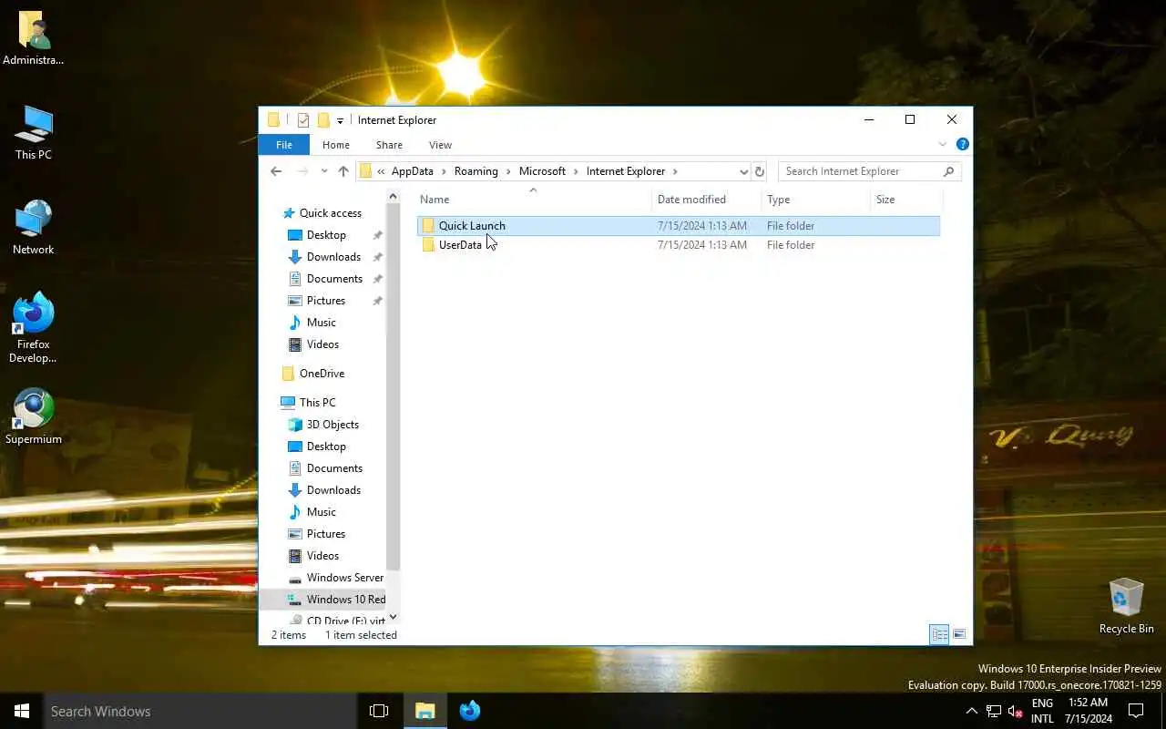
Task: Sort by the Name column header
Action: click(534, 200)
